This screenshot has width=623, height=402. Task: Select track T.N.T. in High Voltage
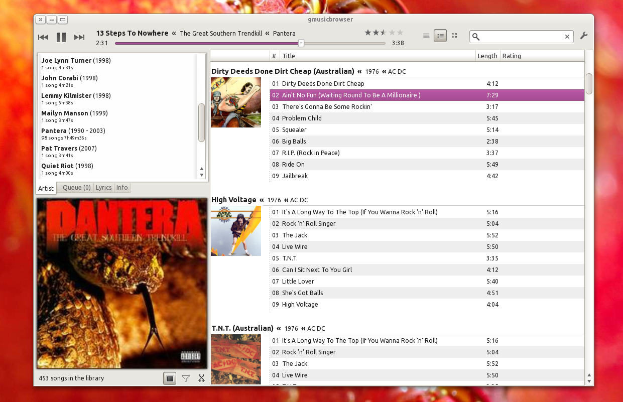(x=427, y=258)
